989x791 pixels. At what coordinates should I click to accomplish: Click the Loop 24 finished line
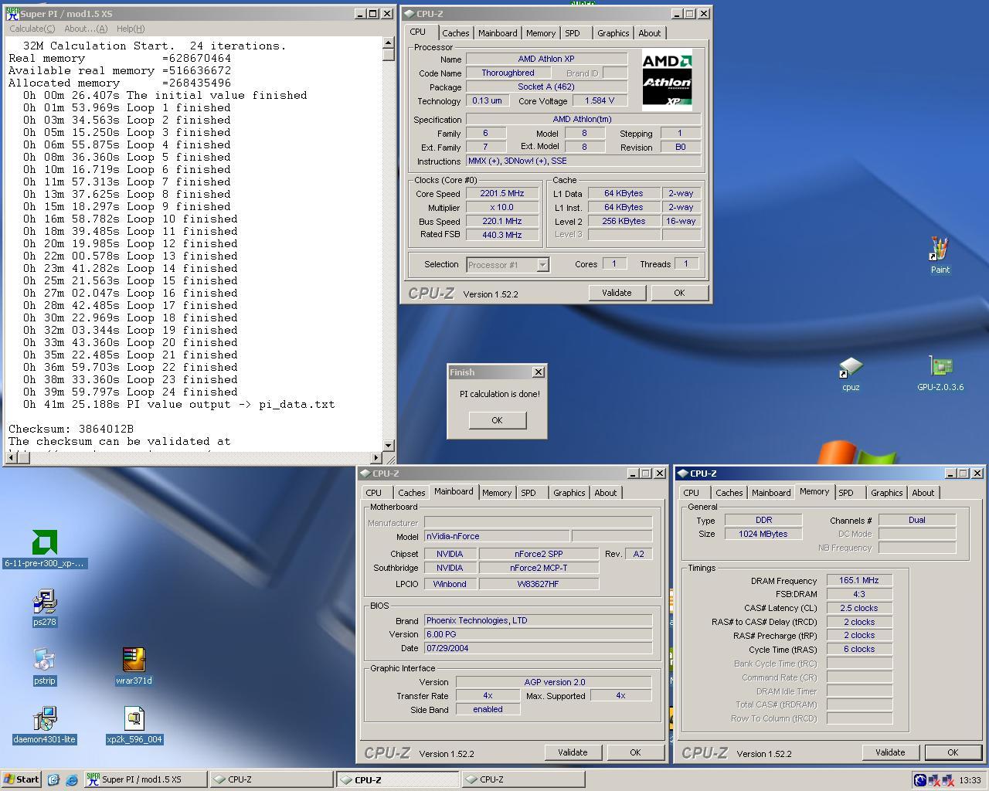130,392
